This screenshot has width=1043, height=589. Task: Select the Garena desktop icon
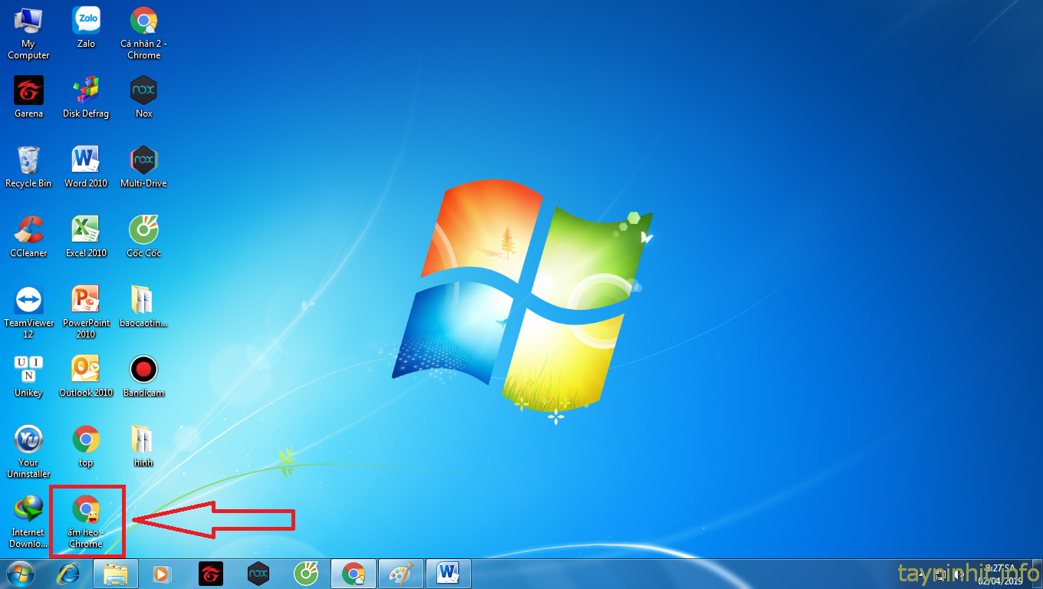[28, 90]
